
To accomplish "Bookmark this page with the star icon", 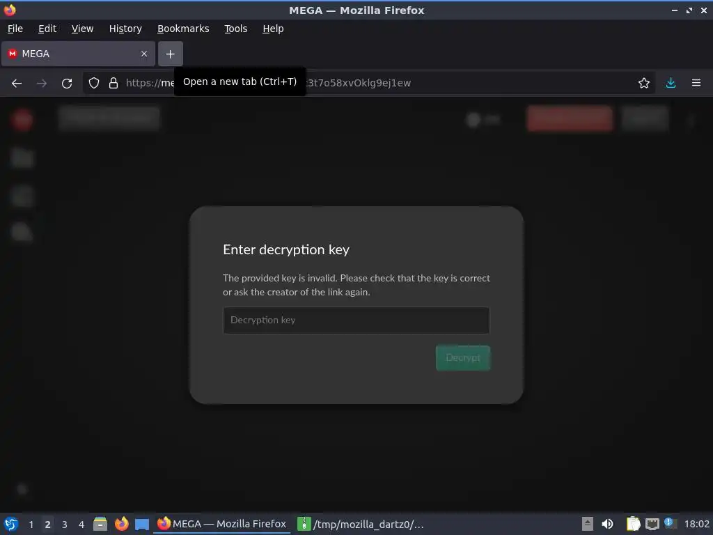I will point(644,84).
